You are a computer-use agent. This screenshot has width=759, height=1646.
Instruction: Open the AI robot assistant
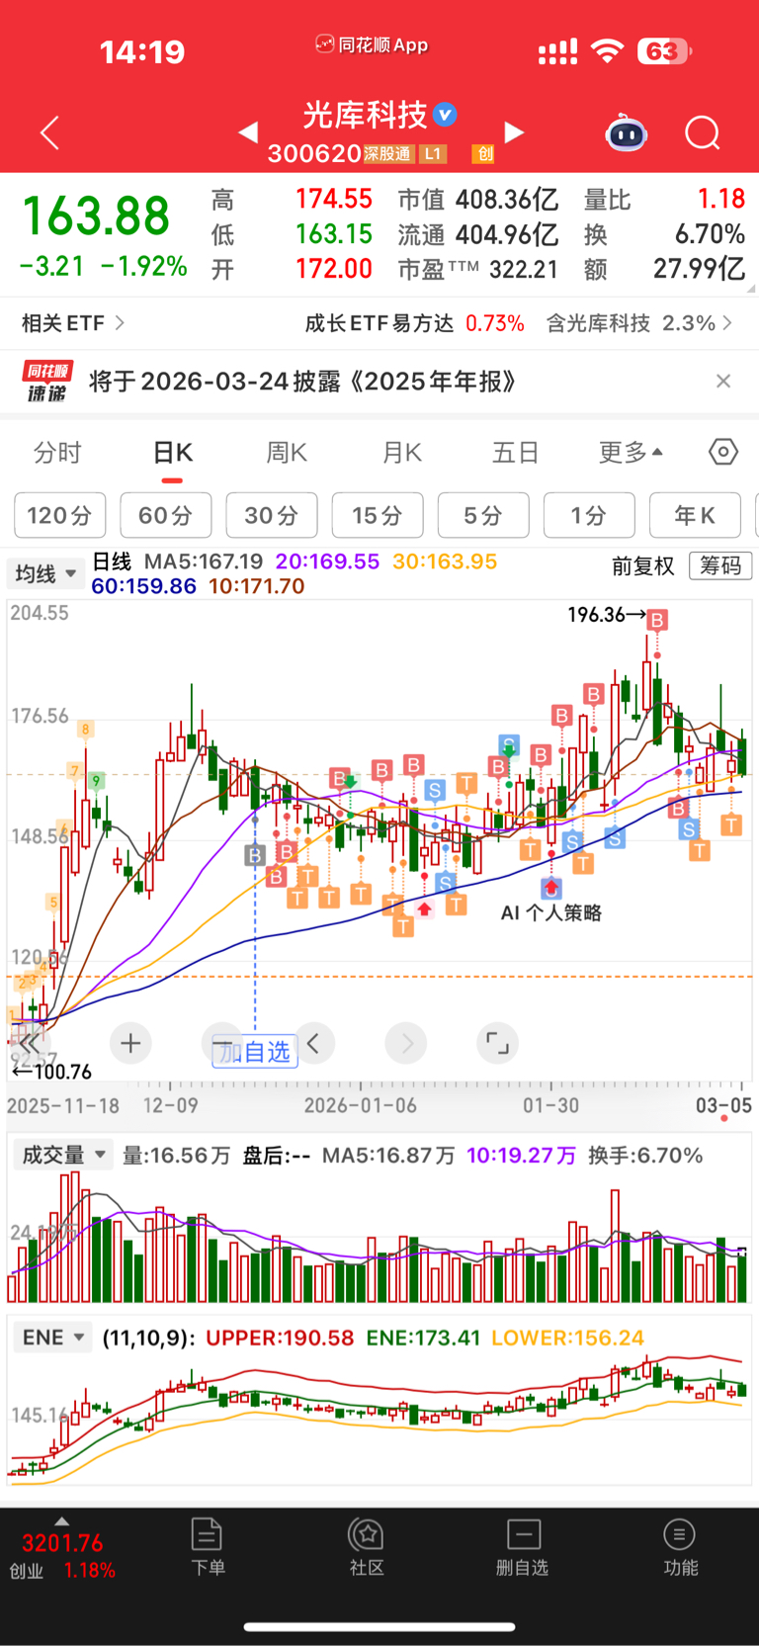[x=626, y=132]
